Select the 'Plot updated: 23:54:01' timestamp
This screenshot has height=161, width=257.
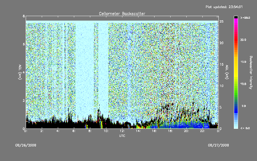coord(224,7)
